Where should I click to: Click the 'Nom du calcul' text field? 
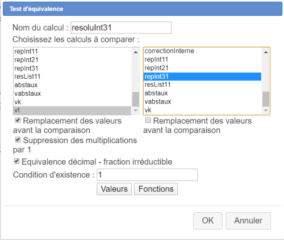point(121,28)
